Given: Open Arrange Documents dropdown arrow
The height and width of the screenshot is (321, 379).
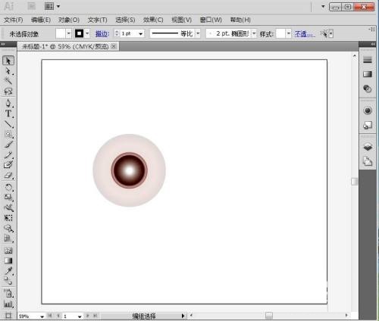Looking at the screenshot, I should 58,6.
